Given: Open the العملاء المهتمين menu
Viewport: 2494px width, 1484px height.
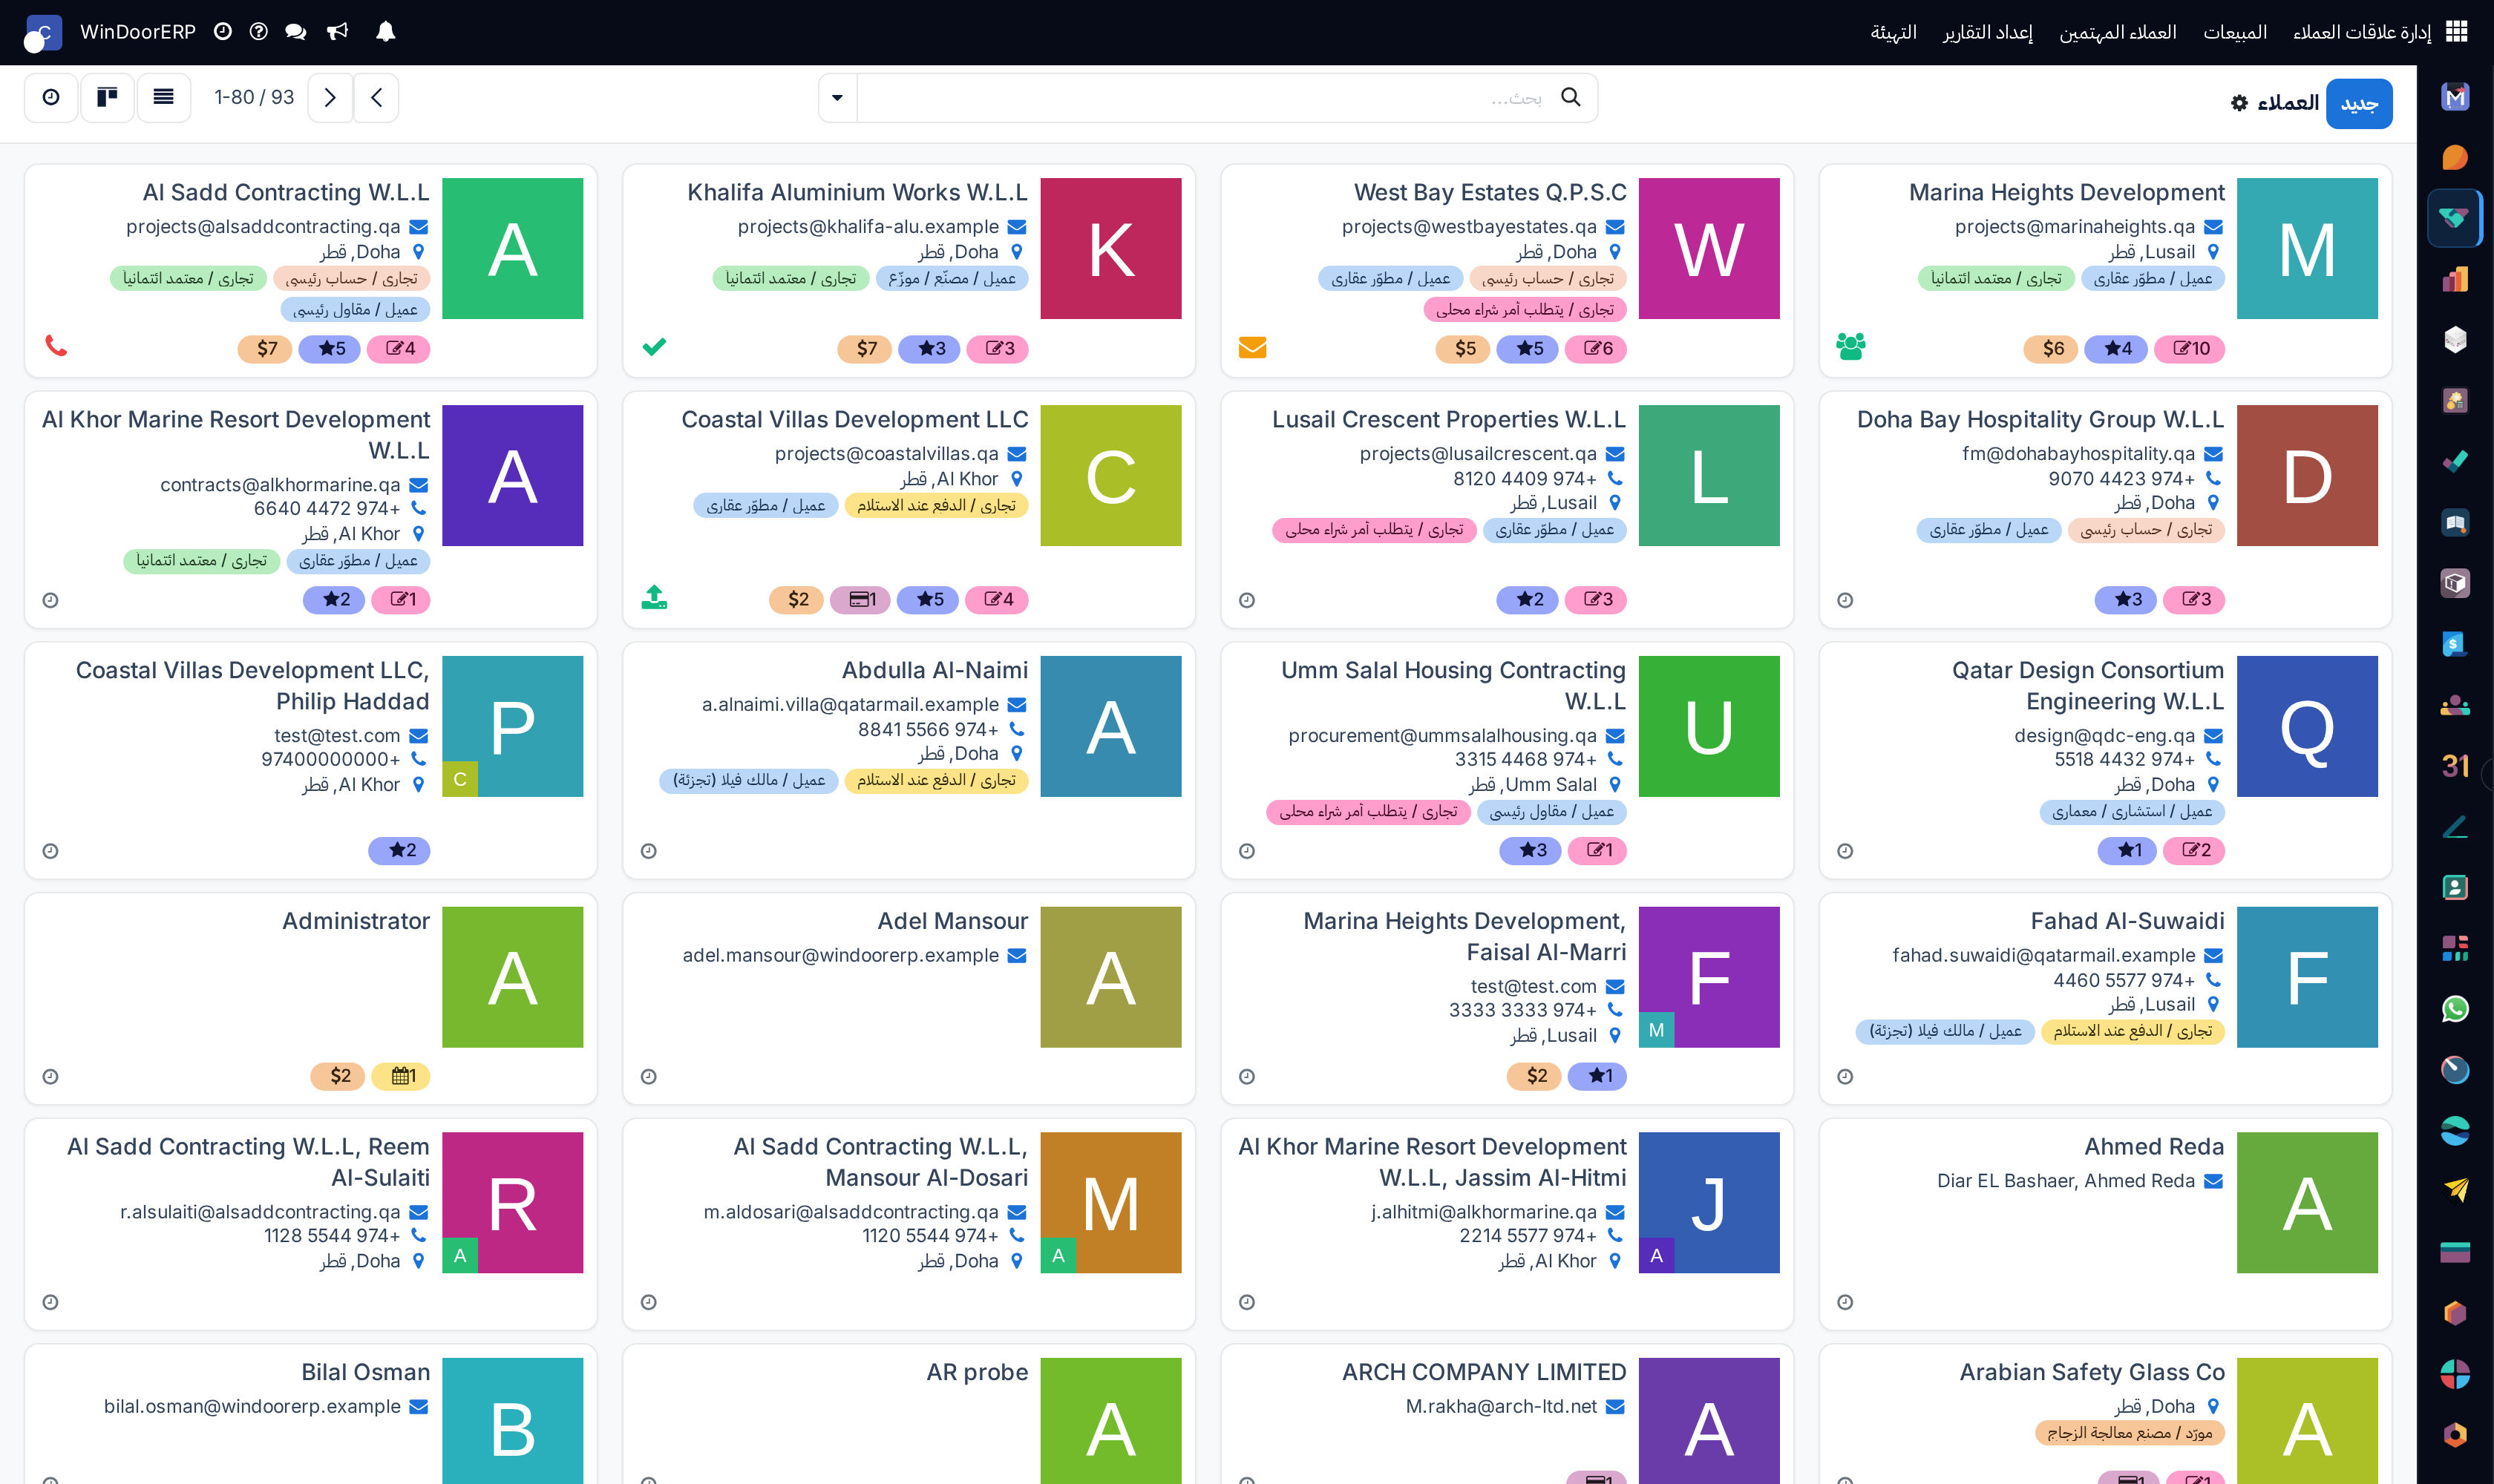Looking at the screenshot, I should point(2117,32).
